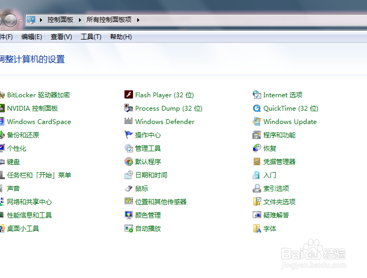Click the address bar empty field area
Image resolution: width=367 pixels, height=278 pixels.
(253, 20)
